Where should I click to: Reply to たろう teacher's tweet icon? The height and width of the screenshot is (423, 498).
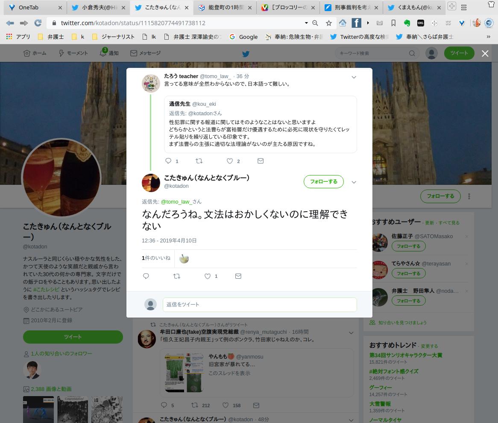point(168,161)
